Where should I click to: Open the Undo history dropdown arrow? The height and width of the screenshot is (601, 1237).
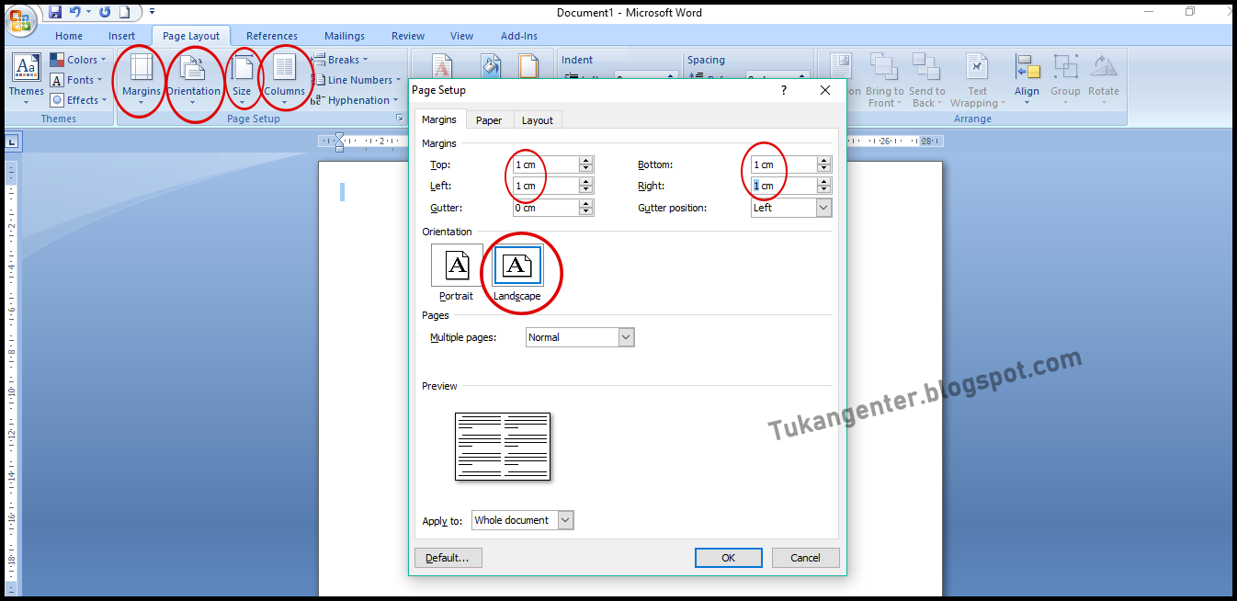pyautogui.click(x=88, y=12)
